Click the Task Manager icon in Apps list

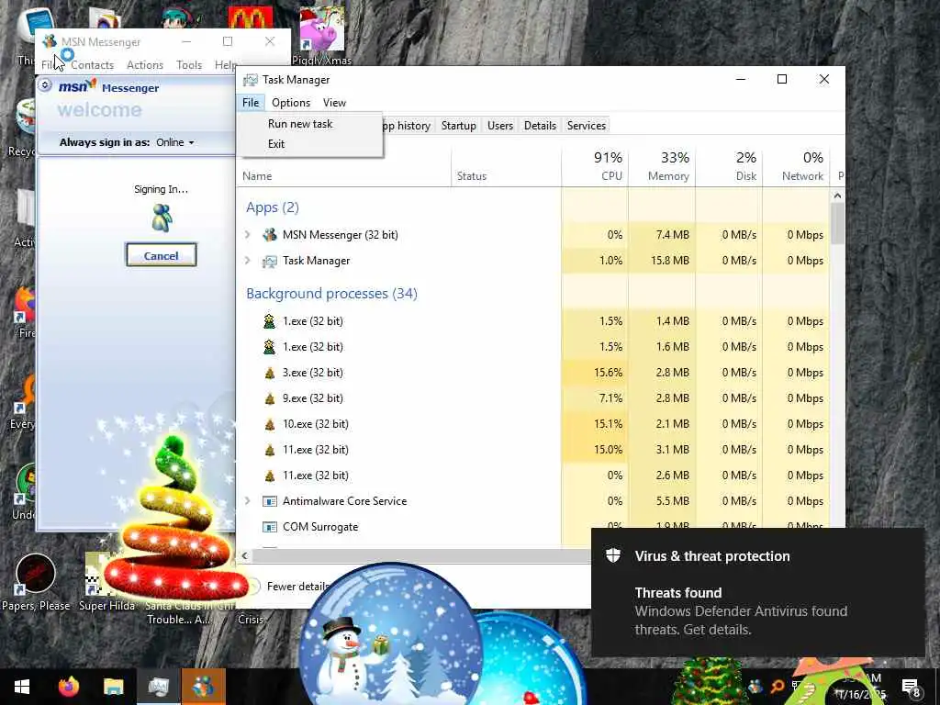270,261
